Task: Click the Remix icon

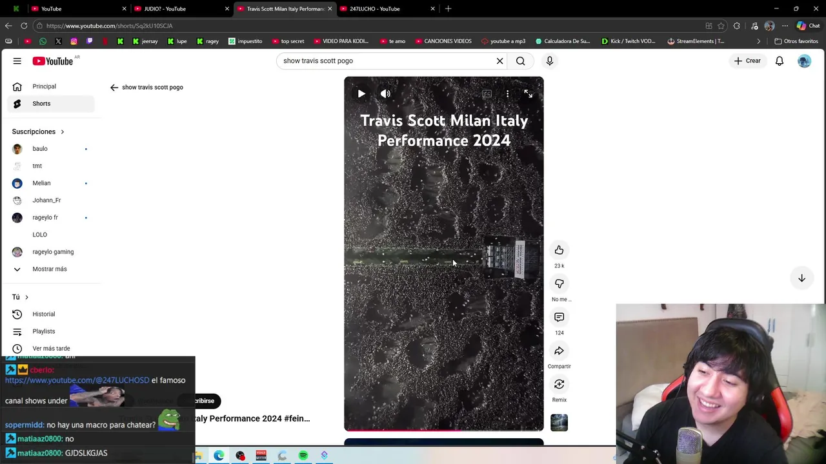Action: point(559,384)
